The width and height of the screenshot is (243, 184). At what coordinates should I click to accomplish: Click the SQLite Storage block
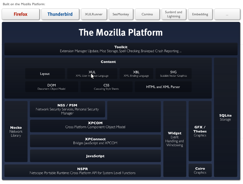(225, 117)
